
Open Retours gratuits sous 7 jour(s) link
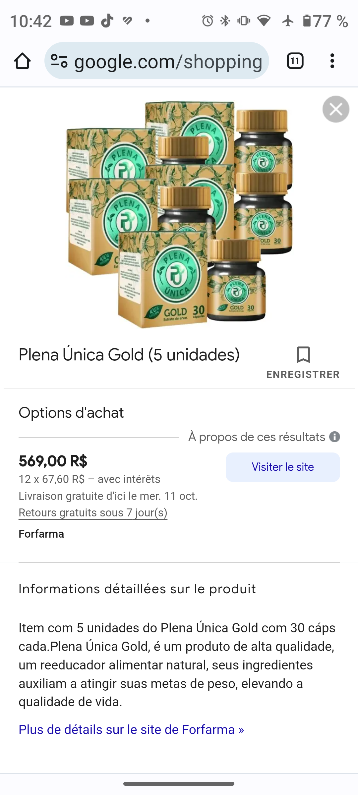[x=93, y=513]
